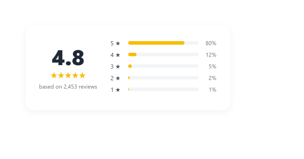Click the middle star under the 4.8 score
This screenshot has height=159, width=304.
(68, 75)
